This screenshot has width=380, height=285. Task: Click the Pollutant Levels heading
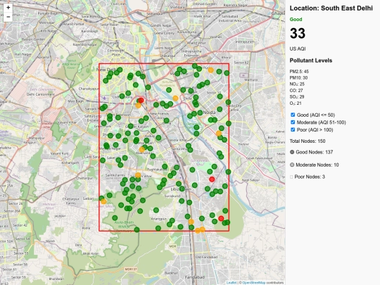pyautogui.click(x=311, y=61)
